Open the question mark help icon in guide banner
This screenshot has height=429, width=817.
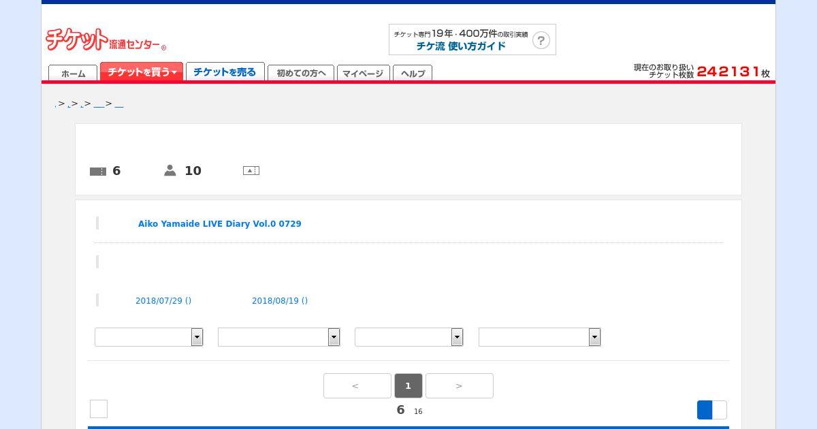coord(541,40)
